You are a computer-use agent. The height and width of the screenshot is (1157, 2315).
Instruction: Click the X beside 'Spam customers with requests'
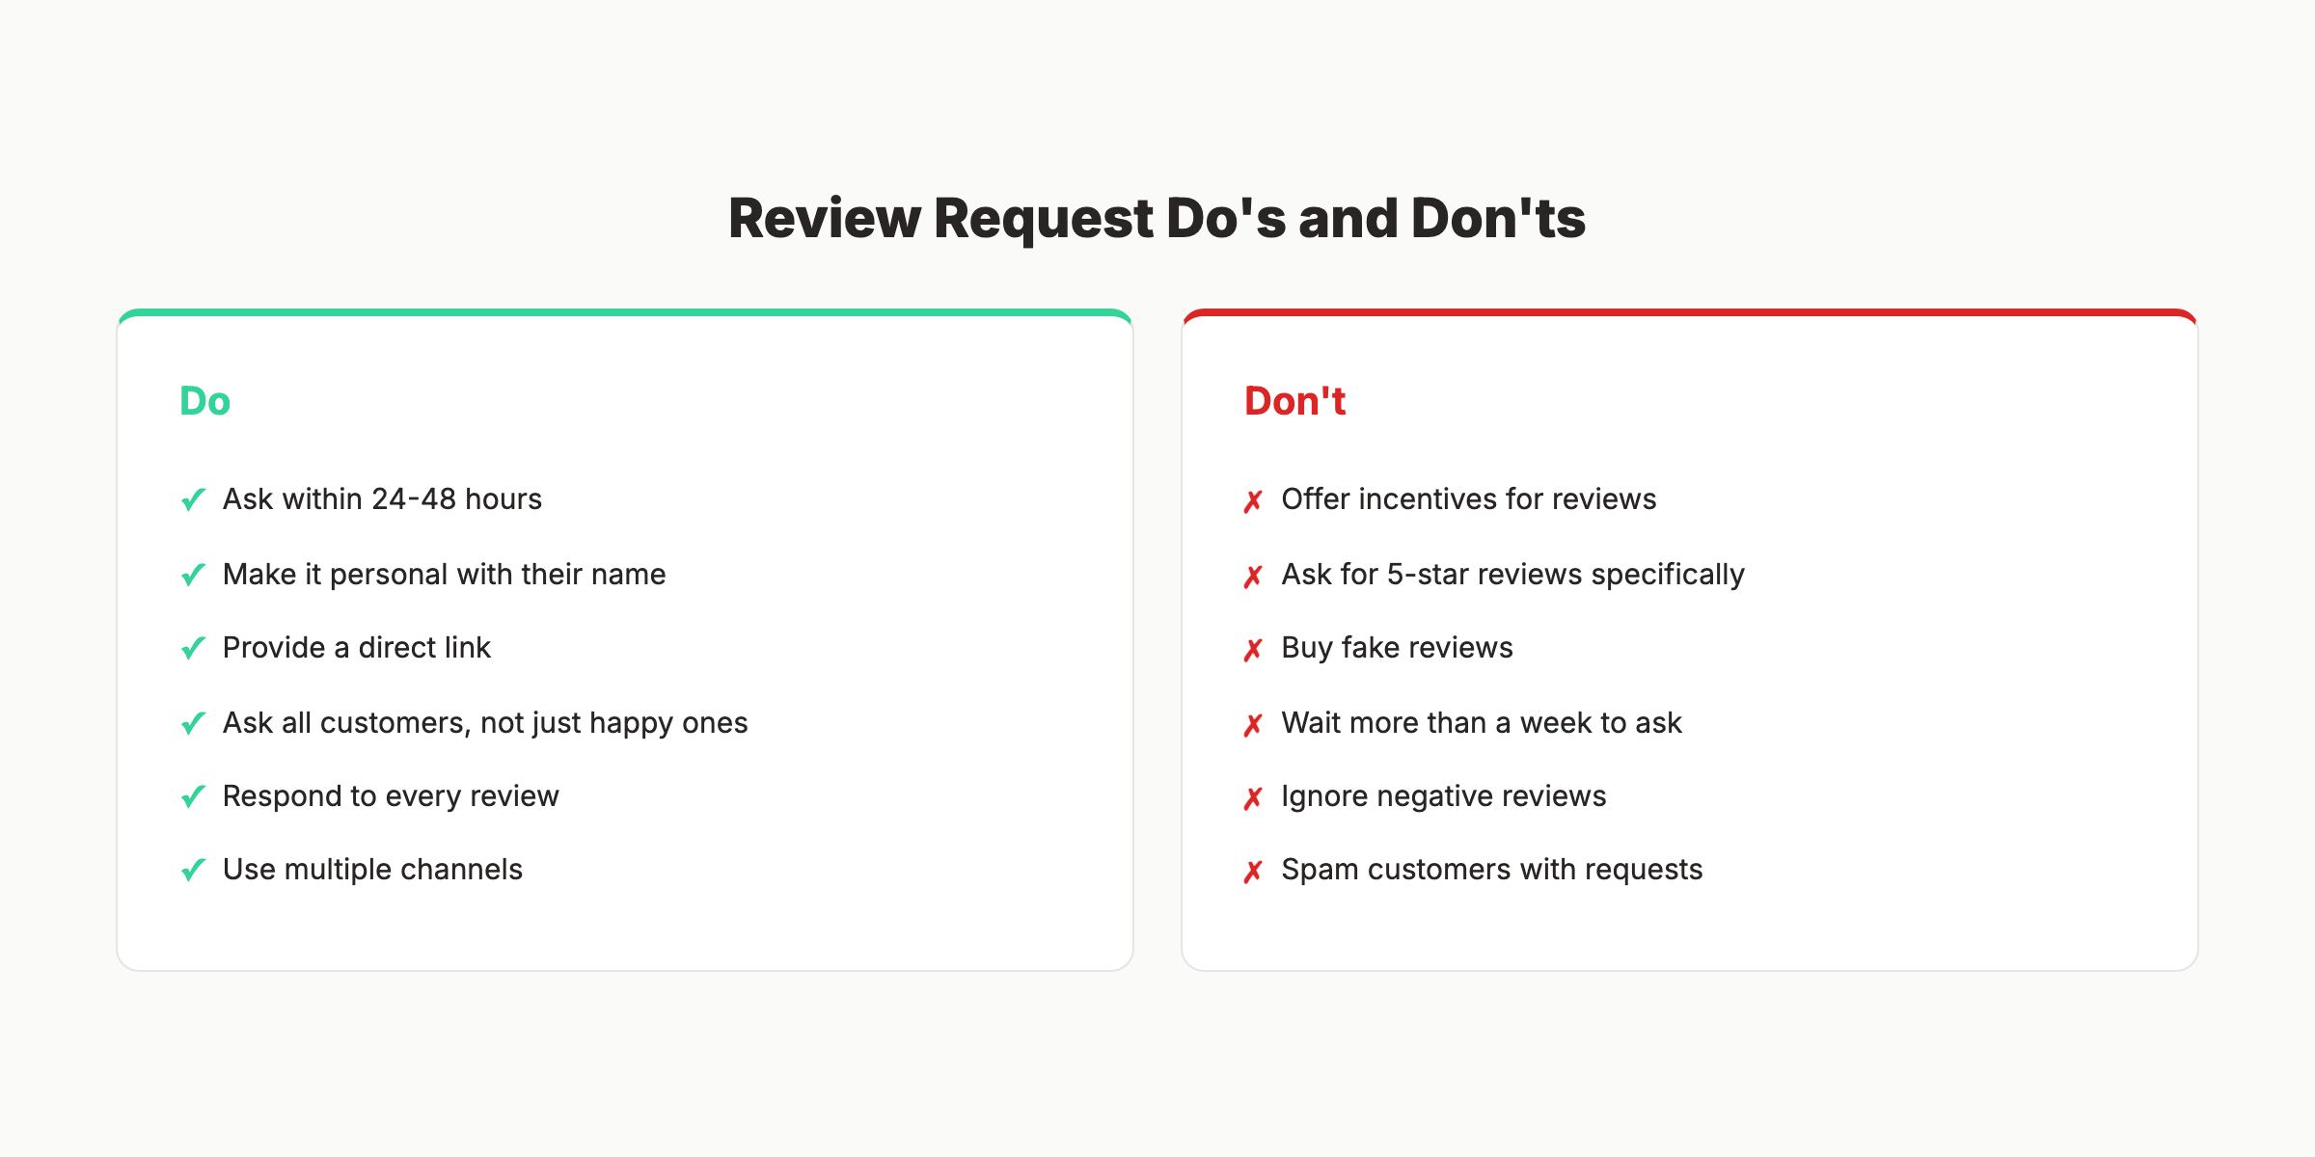pos(1253,870)
